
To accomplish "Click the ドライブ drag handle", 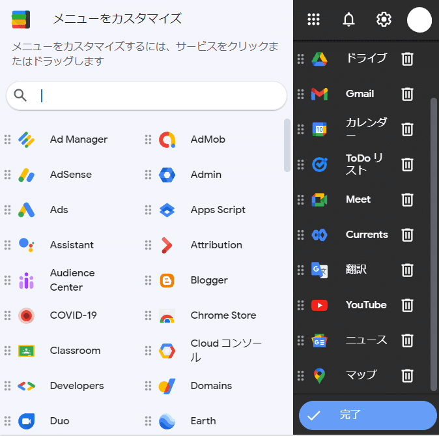I will tap(300, 59).
